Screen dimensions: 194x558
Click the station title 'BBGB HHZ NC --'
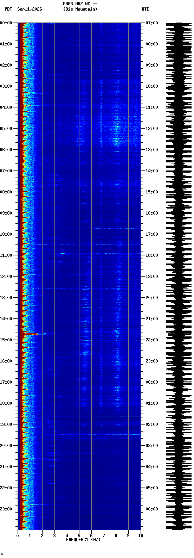80,4
